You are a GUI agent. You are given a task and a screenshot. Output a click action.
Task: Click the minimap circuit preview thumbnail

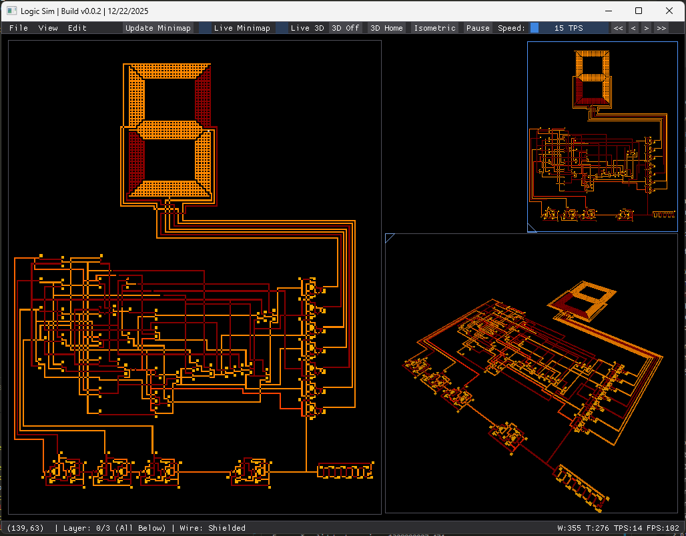pyautogui.click(x=603, y=137)
